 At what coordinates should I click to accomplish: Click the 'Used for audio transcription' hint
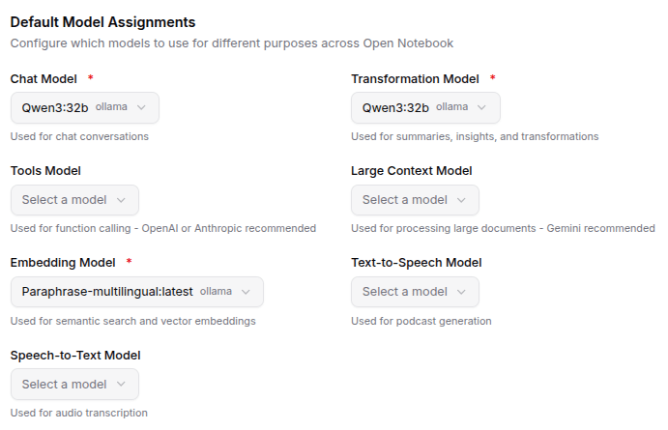point(79,414)
